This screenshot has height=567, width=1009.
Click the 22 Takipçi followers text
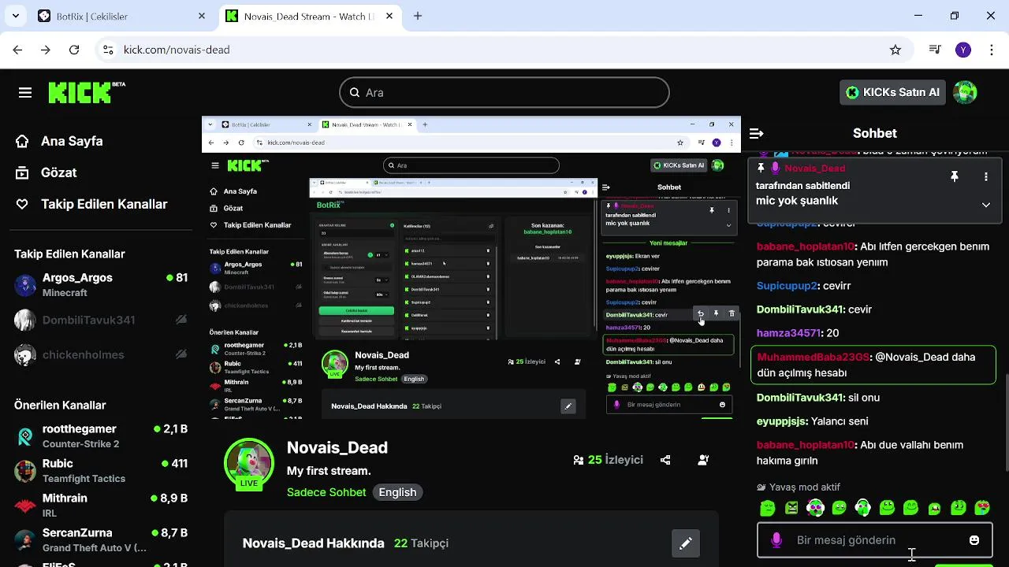point(421,543)
